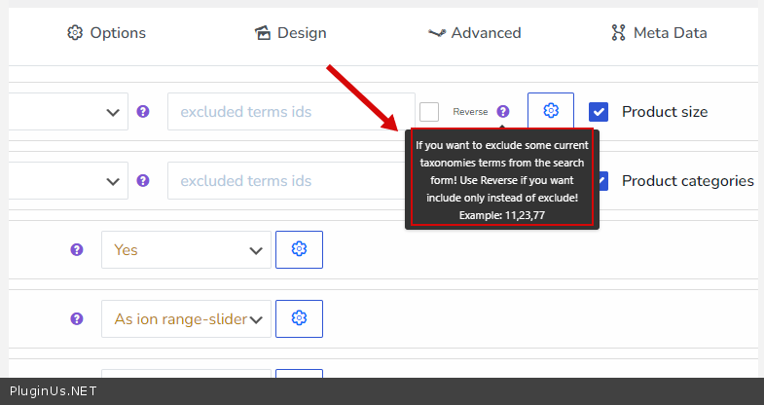Switch to the Design tab
The width and height of the screenshot is (764, 405).
point(290,33)
